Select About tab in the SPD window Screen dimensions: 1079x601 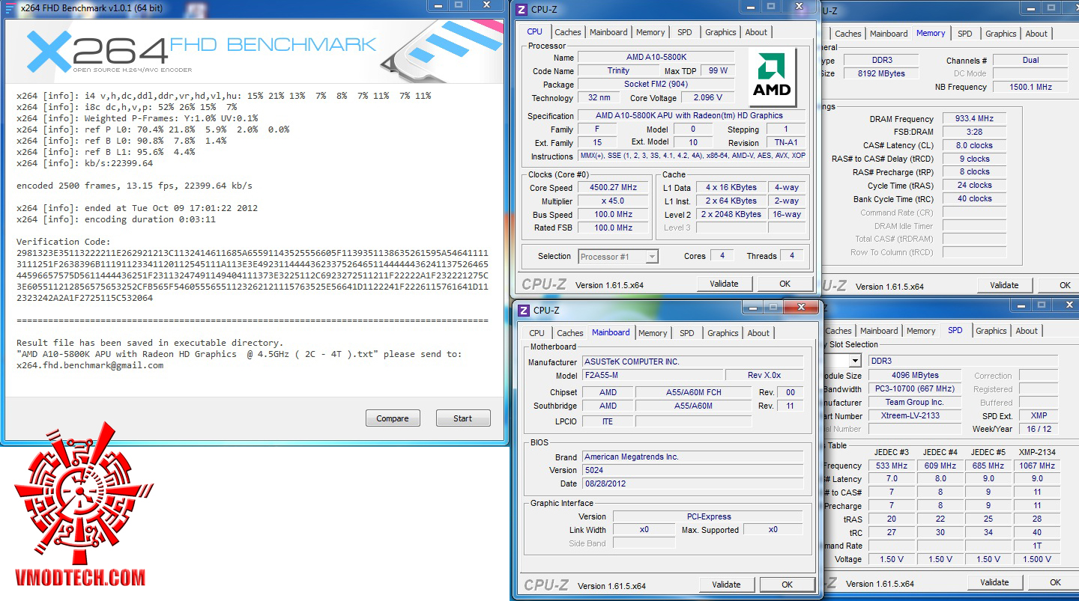click(x=1027, y=331)
